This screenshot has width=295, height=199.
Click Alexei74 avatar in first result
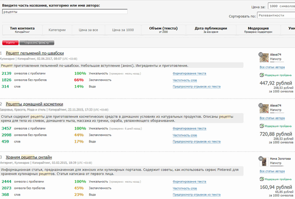(264, 57)
